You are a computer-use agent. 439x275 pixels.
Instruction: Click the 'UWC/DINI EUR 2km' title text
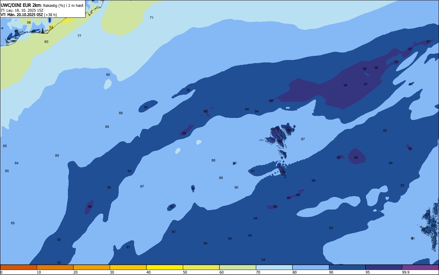(21, 5)
